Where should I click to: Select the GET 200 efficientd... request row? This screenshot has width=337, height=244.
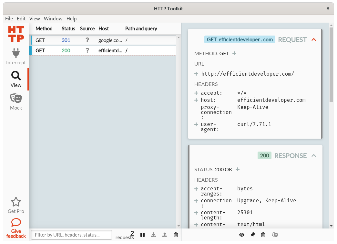pos(103,50)
